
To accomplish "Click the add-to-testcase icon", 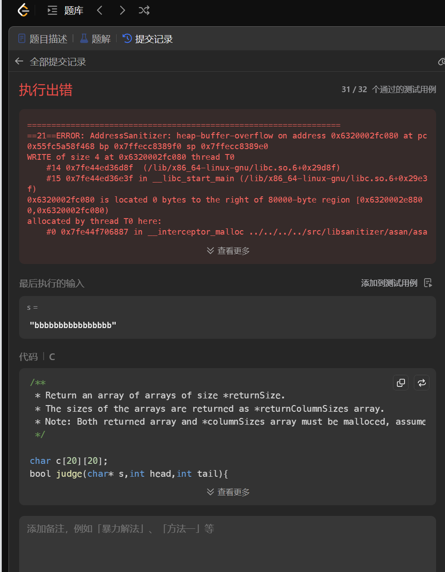I will pyautogui.click(x=428, y=283).
